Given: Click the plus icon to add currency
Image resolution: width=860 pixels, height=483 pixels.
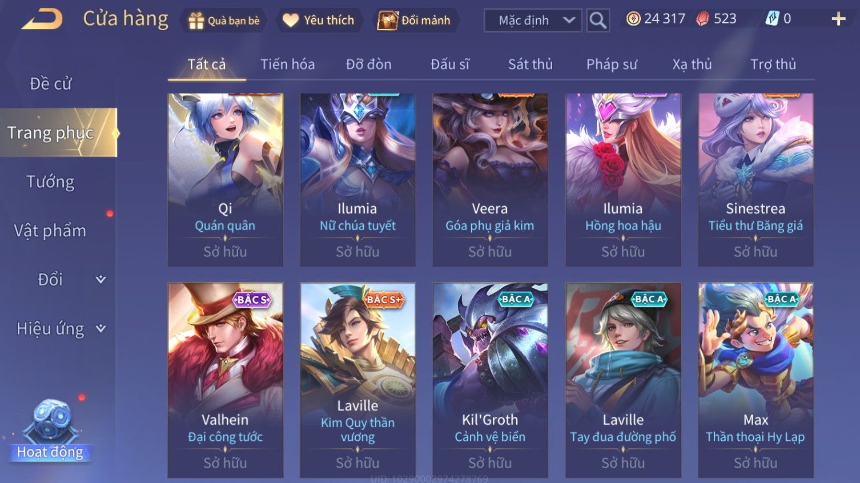Looking at the screenshot, I should pos(838,19).
